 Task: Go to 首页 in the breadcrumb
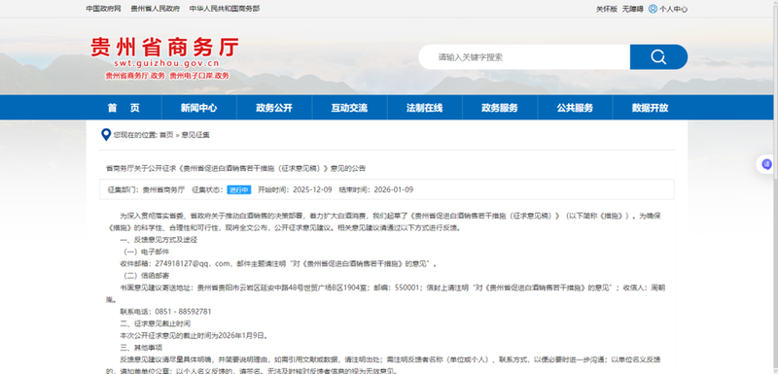[166, 135]
